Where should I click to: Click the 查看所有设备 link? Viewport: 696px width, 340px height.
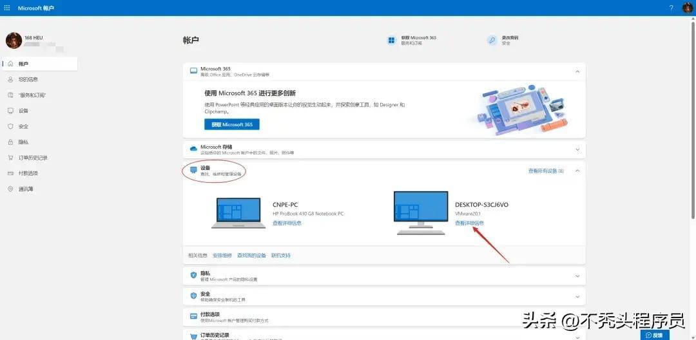tap(545, 171)
